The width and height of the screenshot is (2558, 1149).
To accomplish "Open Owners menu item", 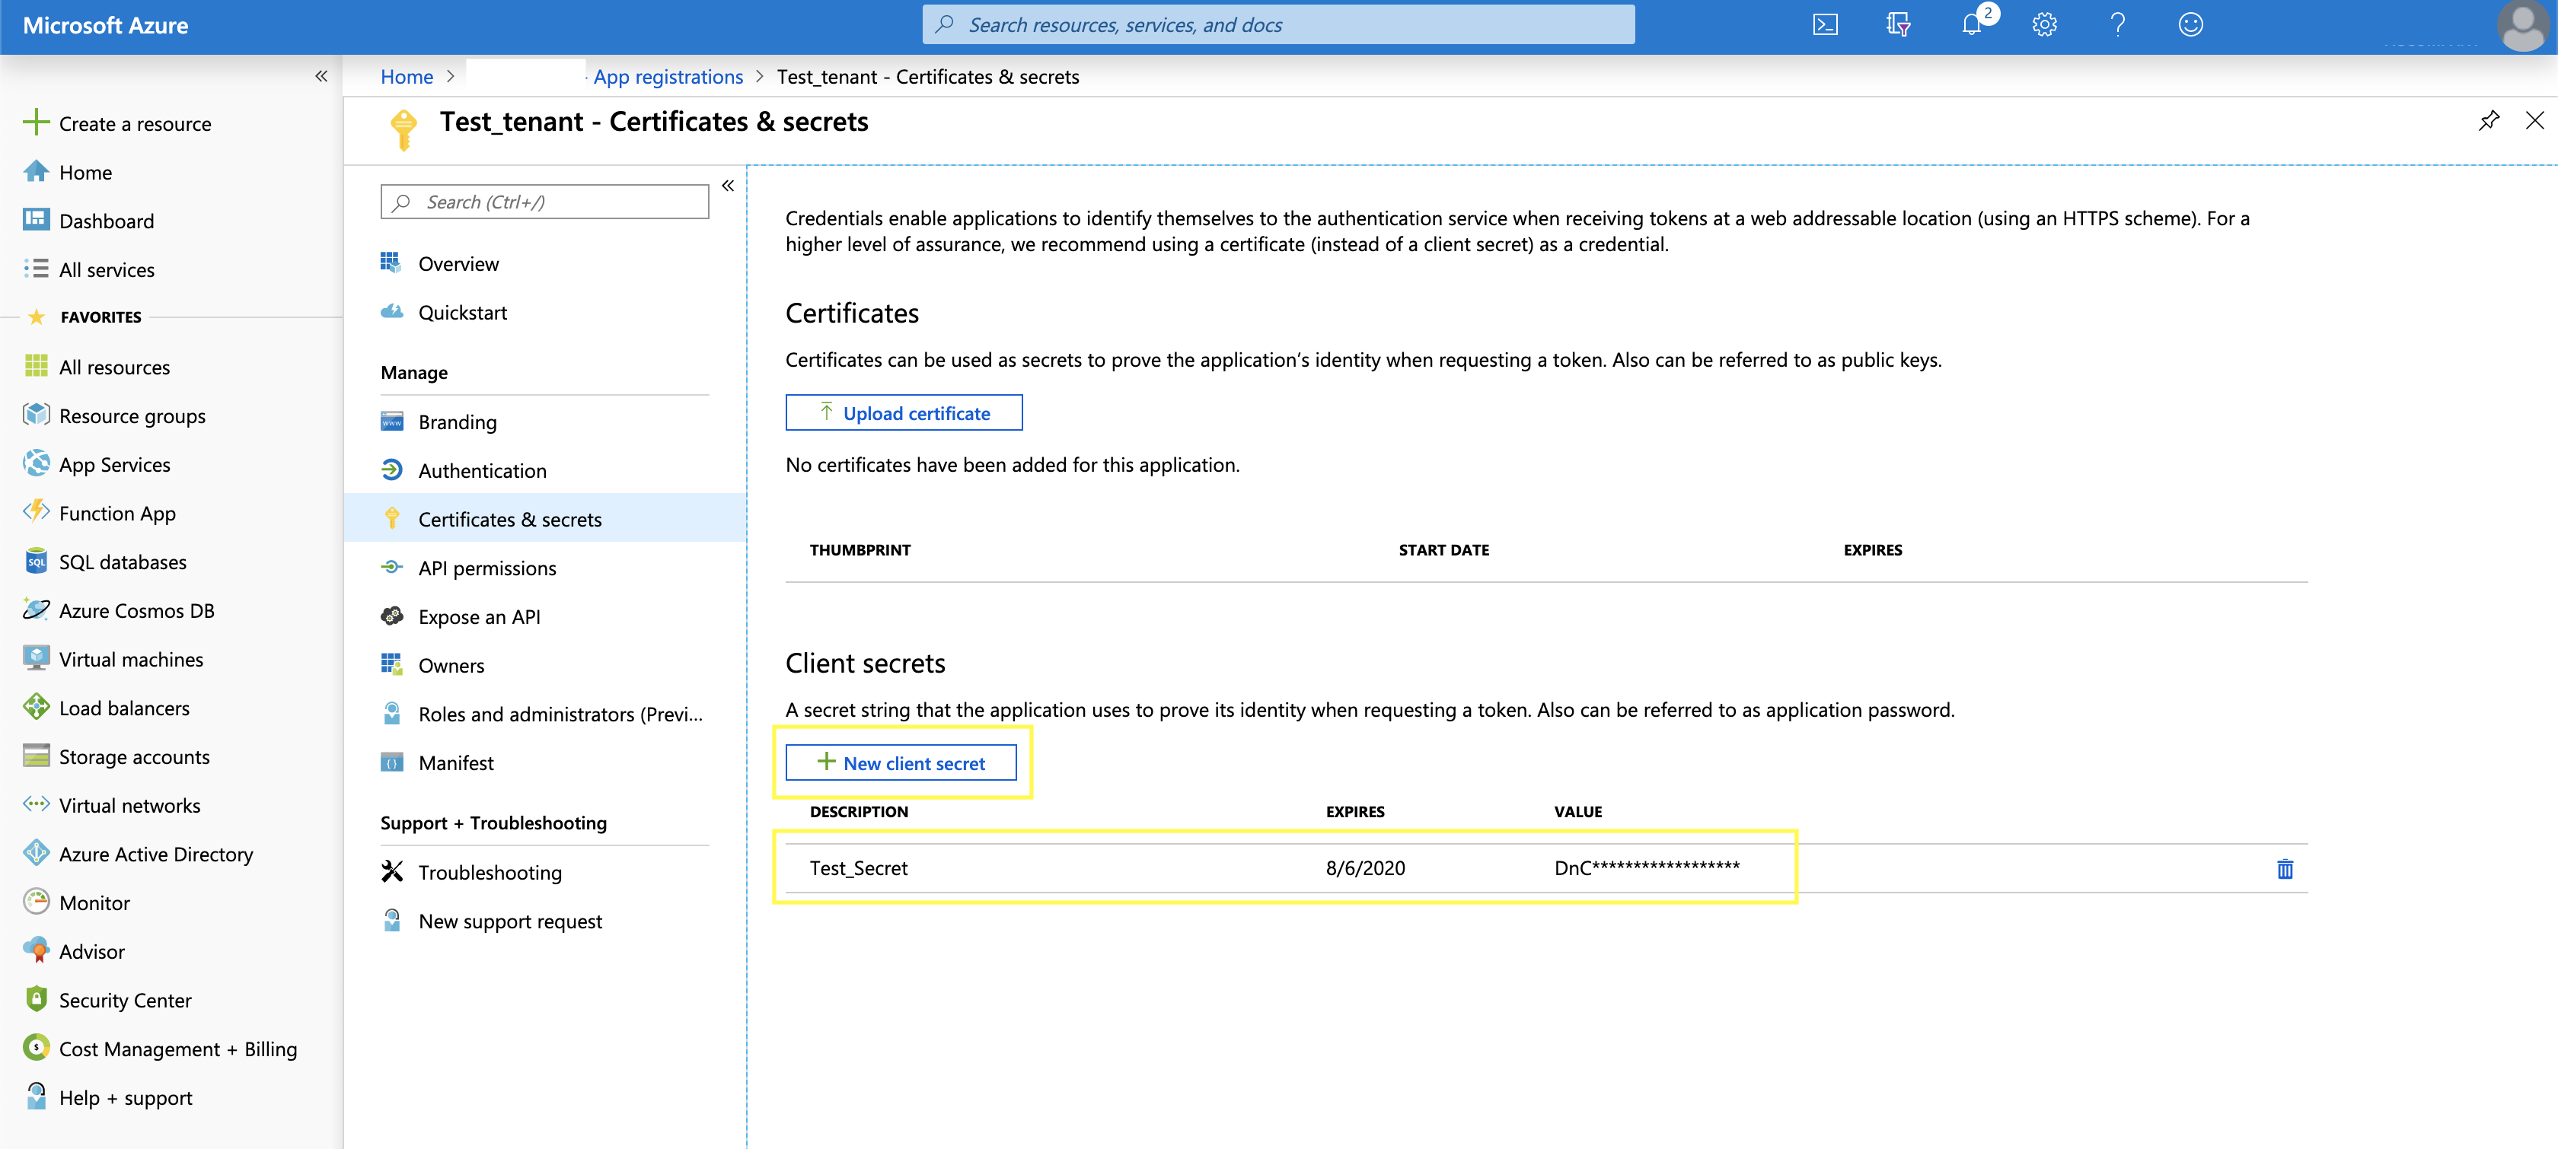I will (451, 665).
